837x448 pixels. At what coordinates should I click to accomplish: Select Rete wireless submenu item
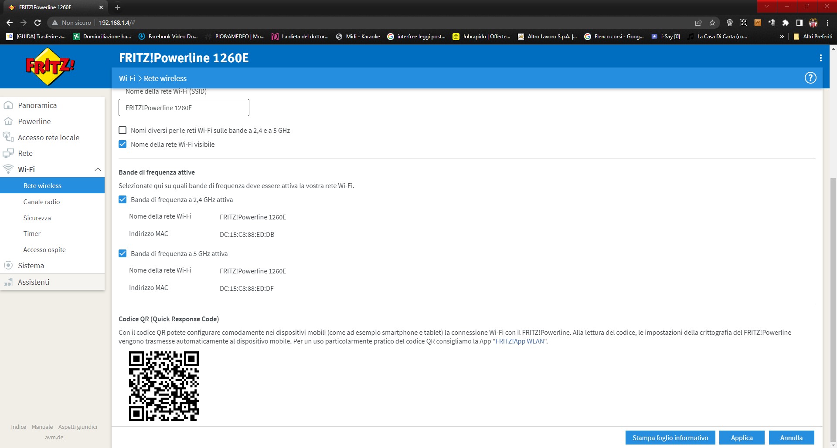[x=52, y=185]
